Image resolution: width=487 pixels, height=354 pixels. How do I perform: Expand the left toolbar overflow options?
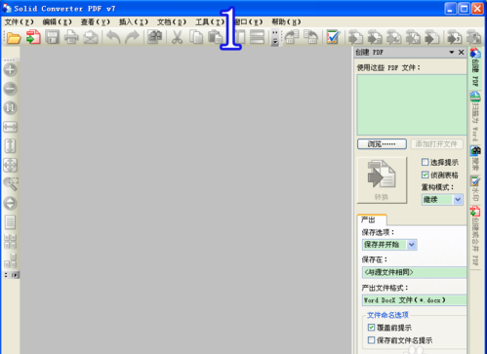coord(11,275)
